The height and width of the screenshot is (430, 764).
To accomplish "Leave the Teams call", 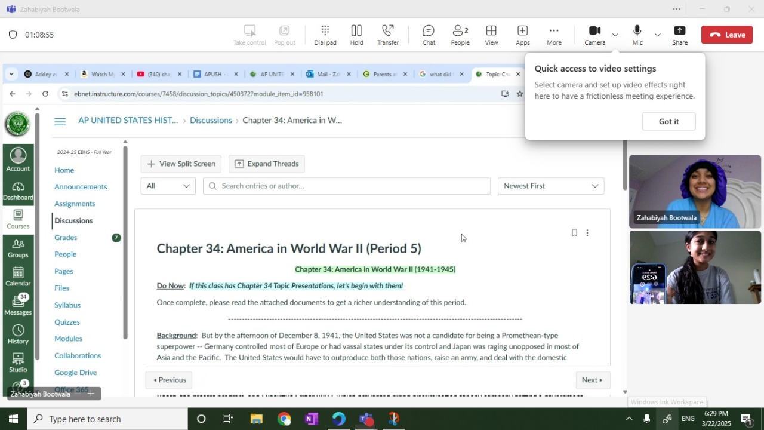I will point(727,35).
